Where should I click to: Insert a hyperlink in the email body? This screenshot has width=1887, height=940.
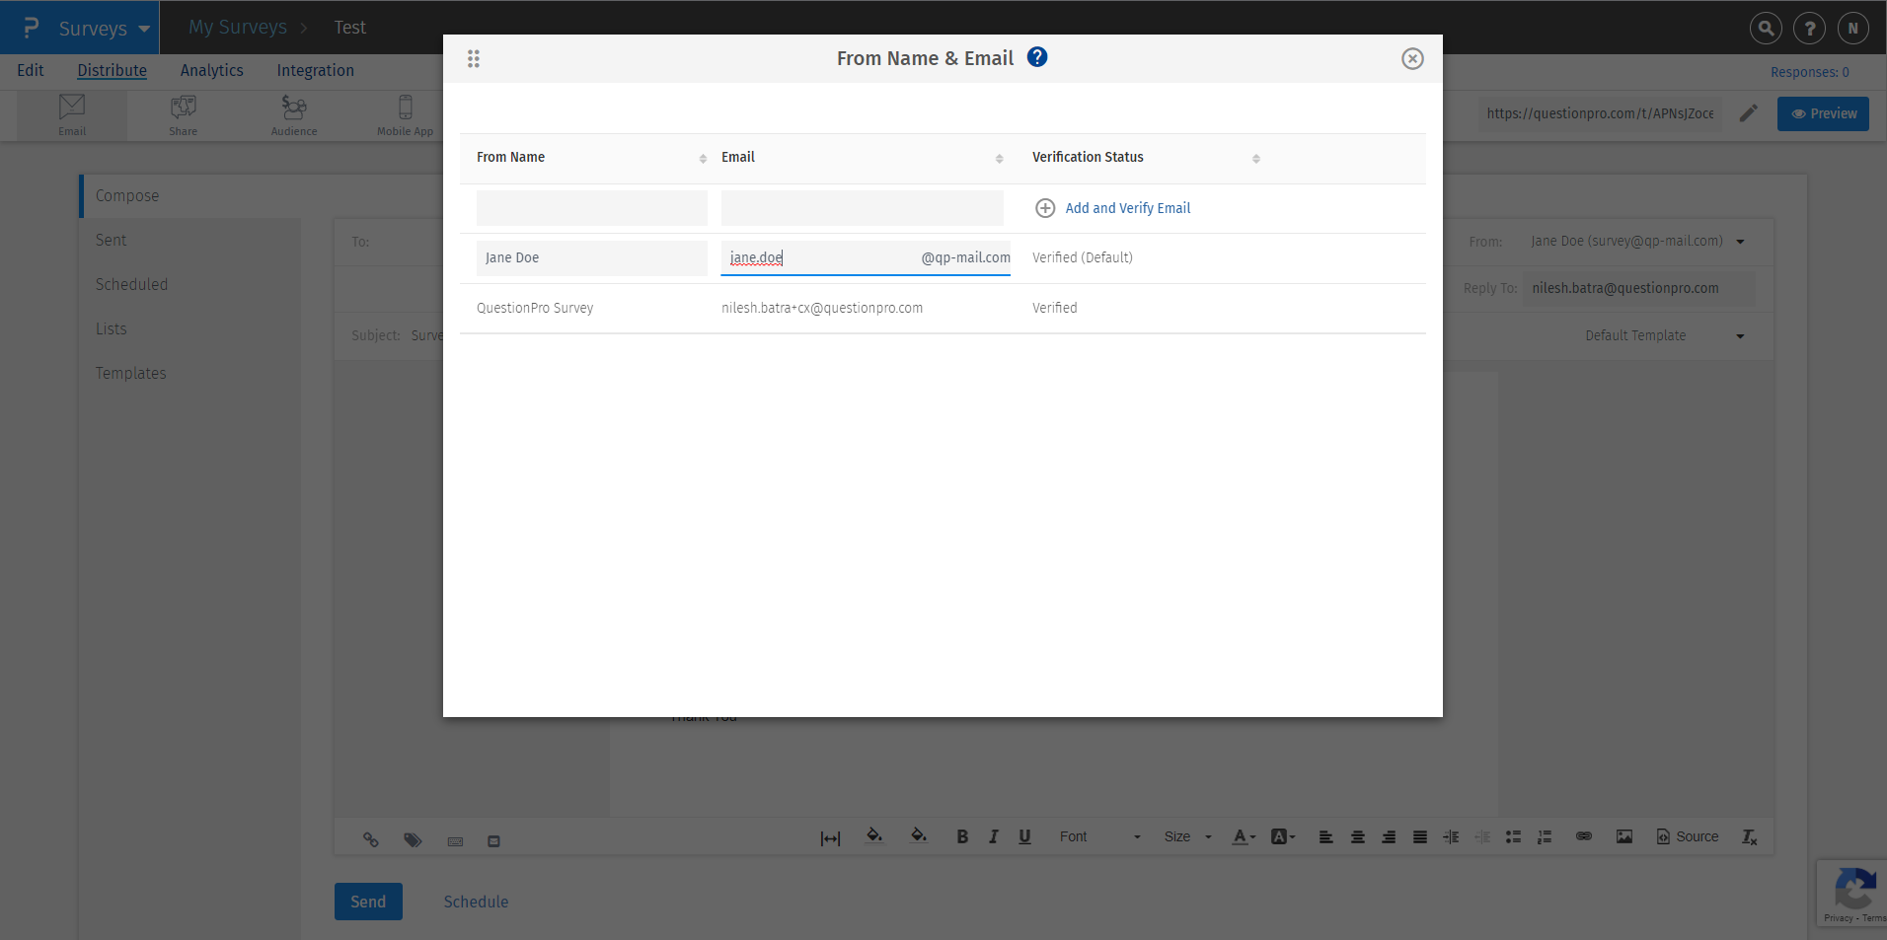(x=1584, y=836)
